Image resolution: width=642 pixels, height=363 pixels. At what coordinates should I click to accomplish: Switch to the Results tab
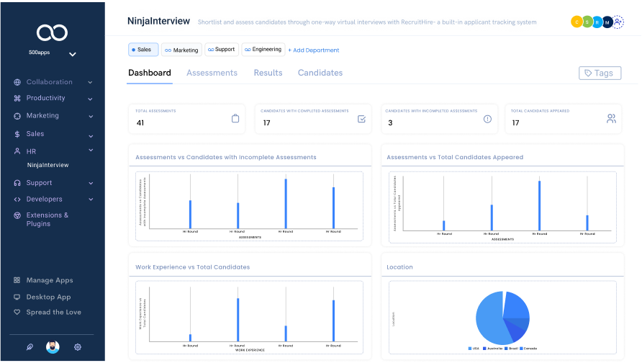268,73
